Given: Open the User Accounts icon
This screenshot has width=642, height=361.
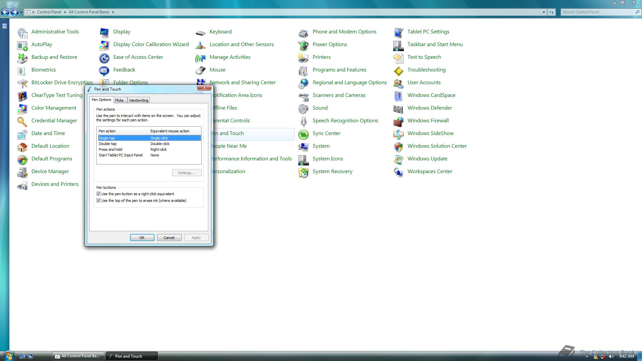Looking at the screenshot, I should (399, 84).
